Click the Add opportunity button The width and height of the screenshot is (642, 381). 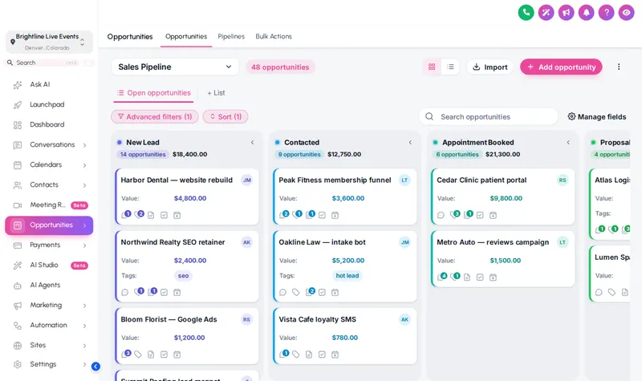click(561, 67)
